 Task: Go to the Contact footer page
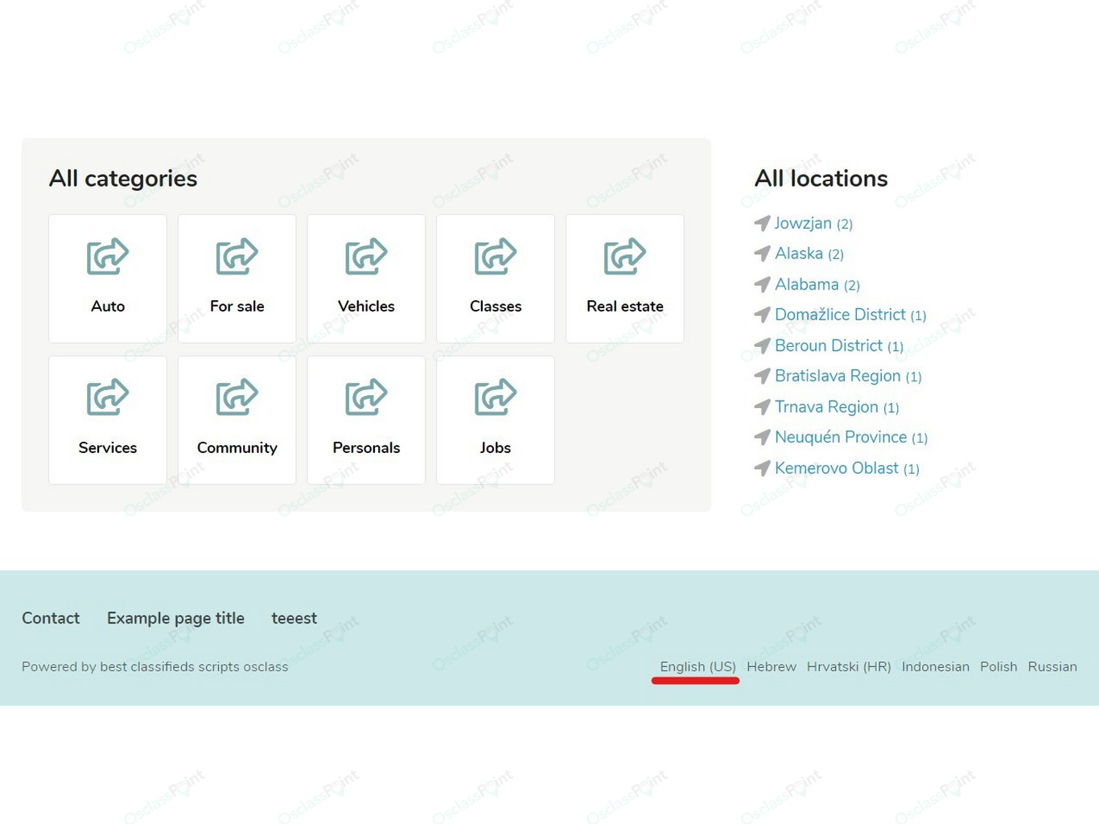coord(51,618)
